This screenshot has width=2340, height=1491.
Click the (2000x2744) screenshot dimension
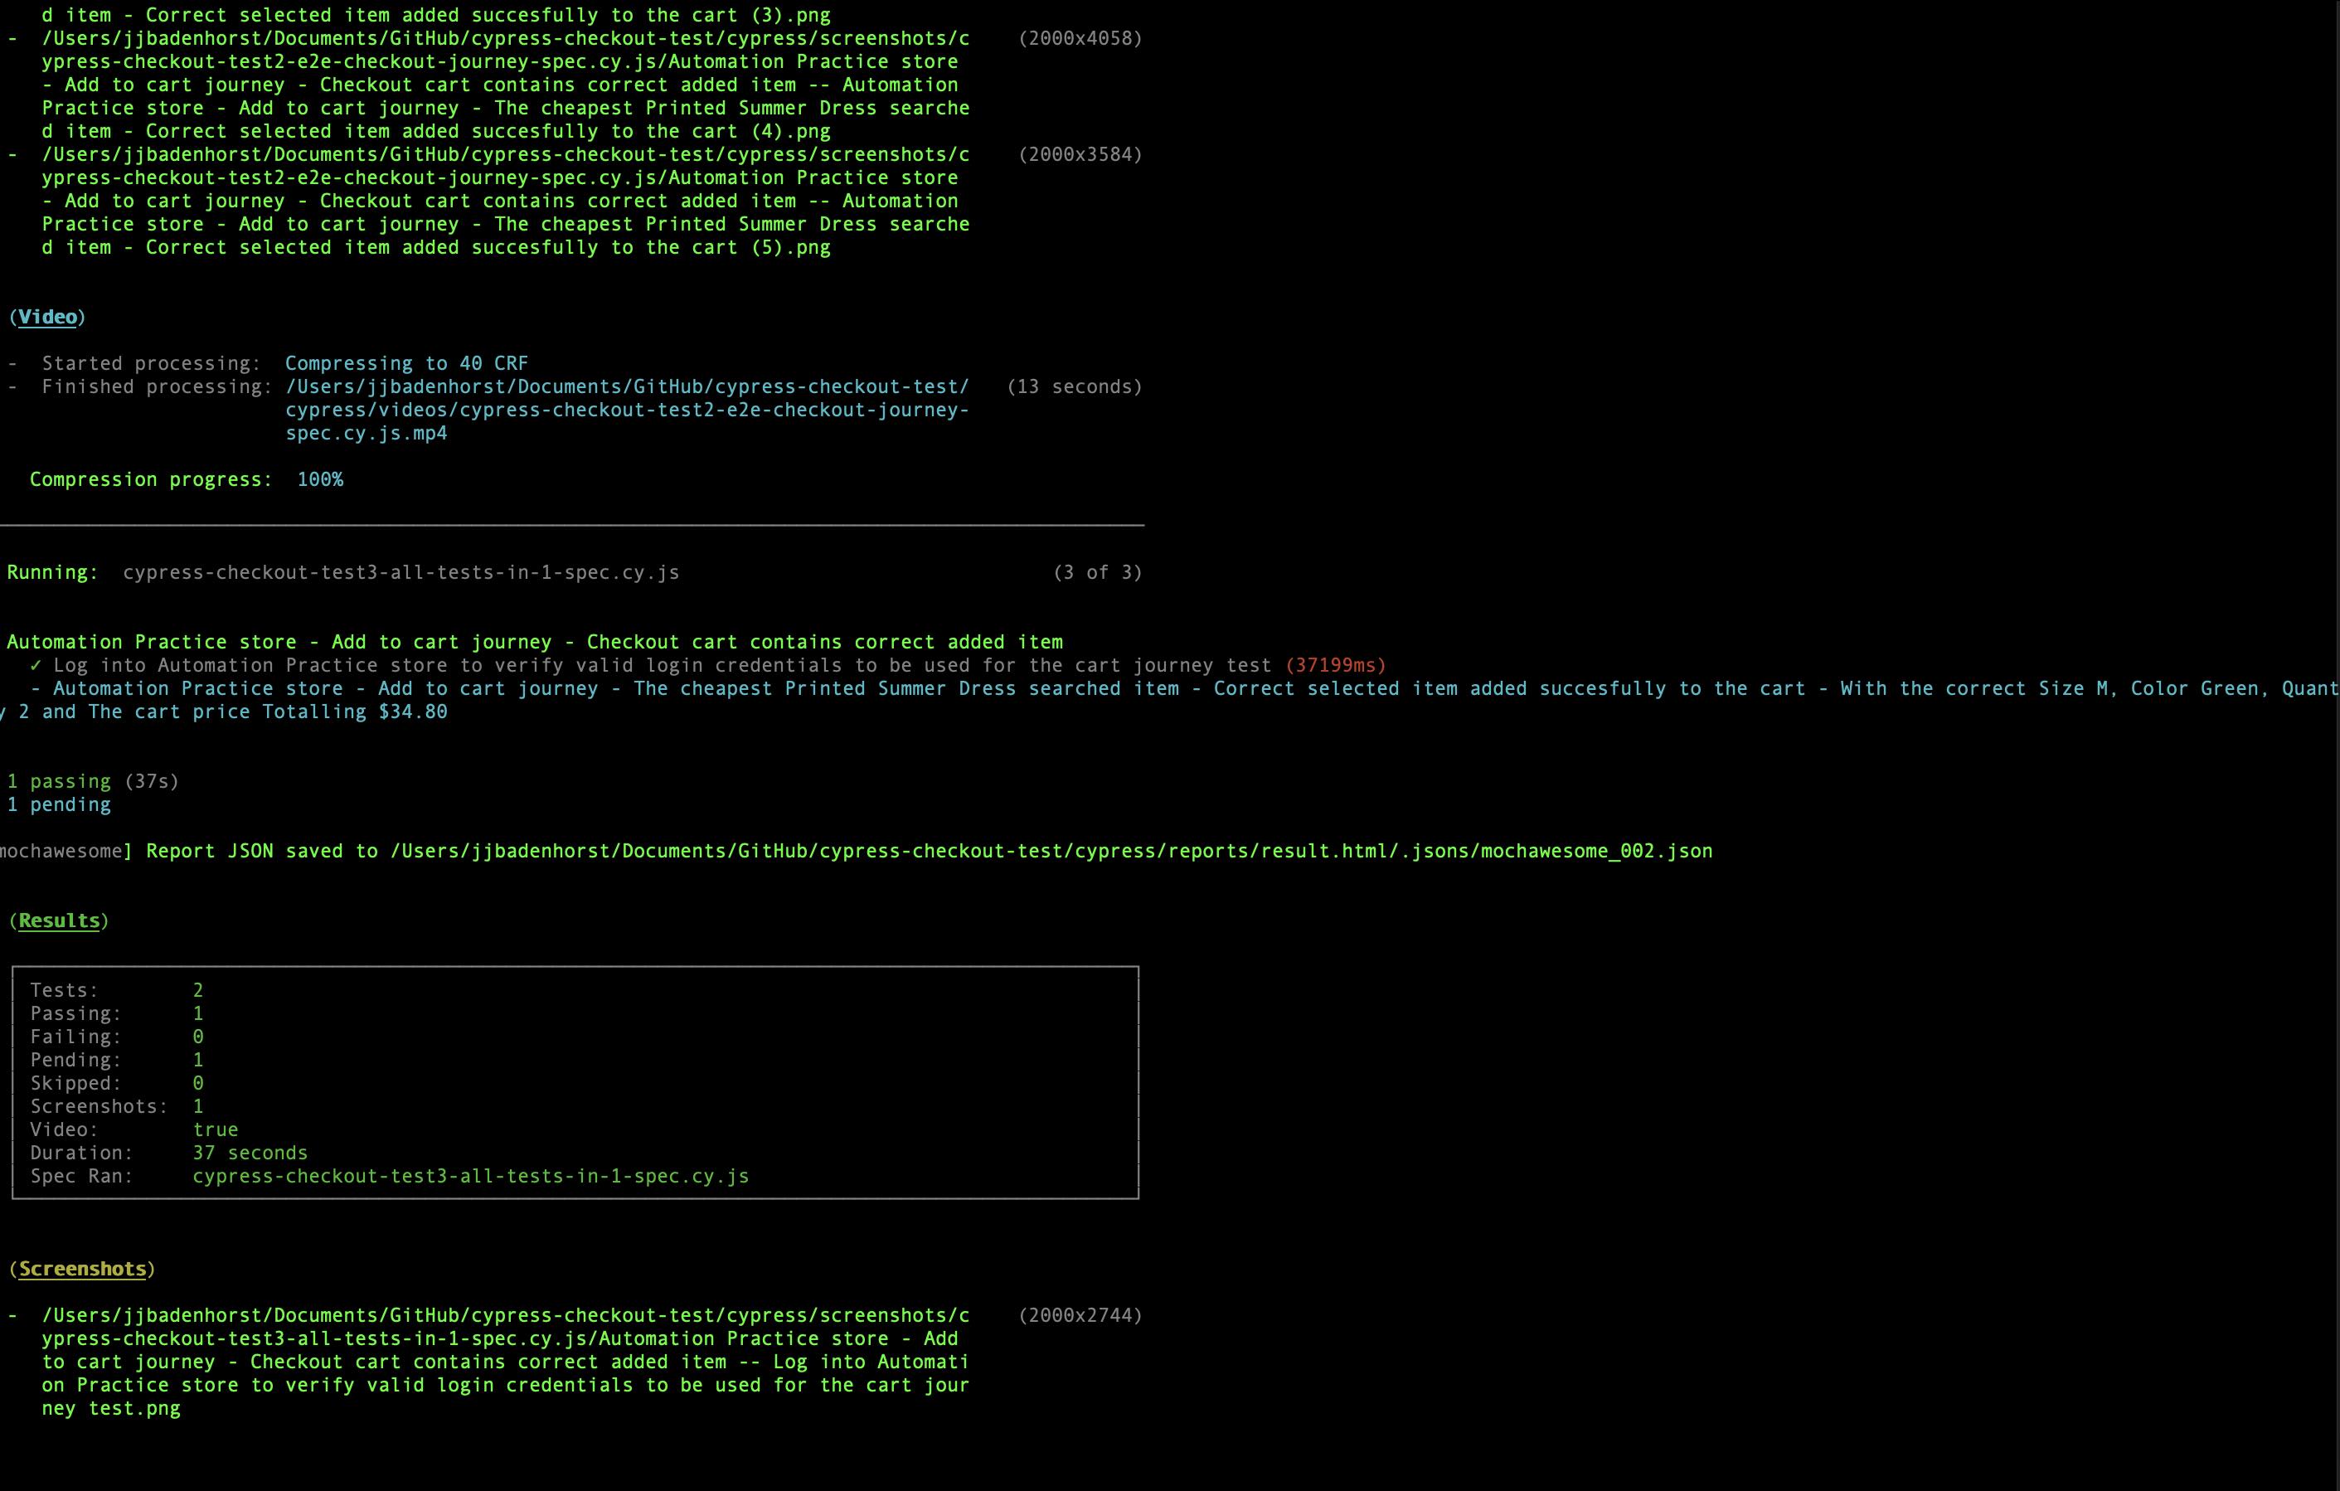tap(1080, 1315)
